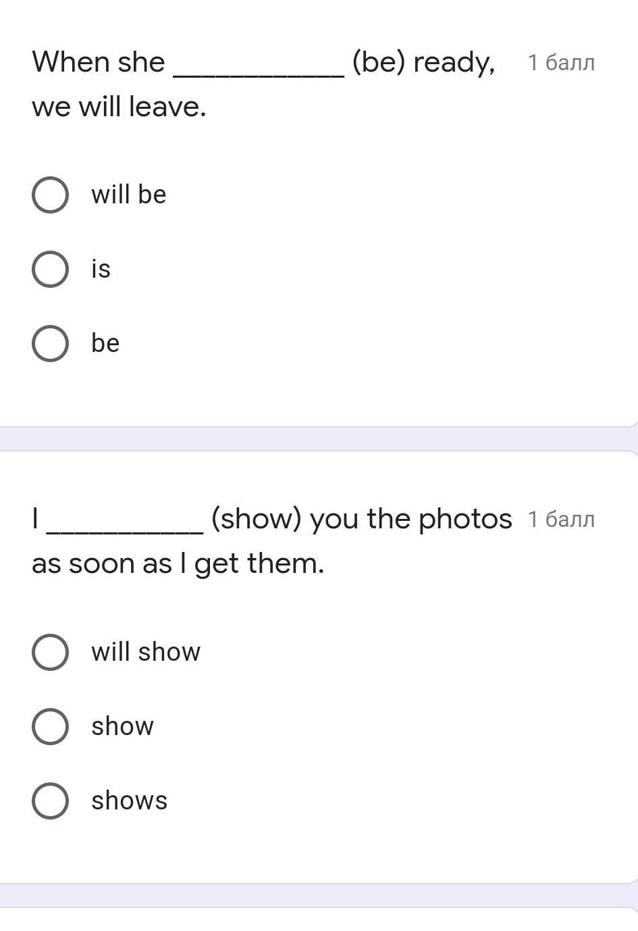The width and height of the screenshot is (638, 931).
Task: Click the '1 балл' label of second question
Action: pyautogui.click(x=561, y=520)
